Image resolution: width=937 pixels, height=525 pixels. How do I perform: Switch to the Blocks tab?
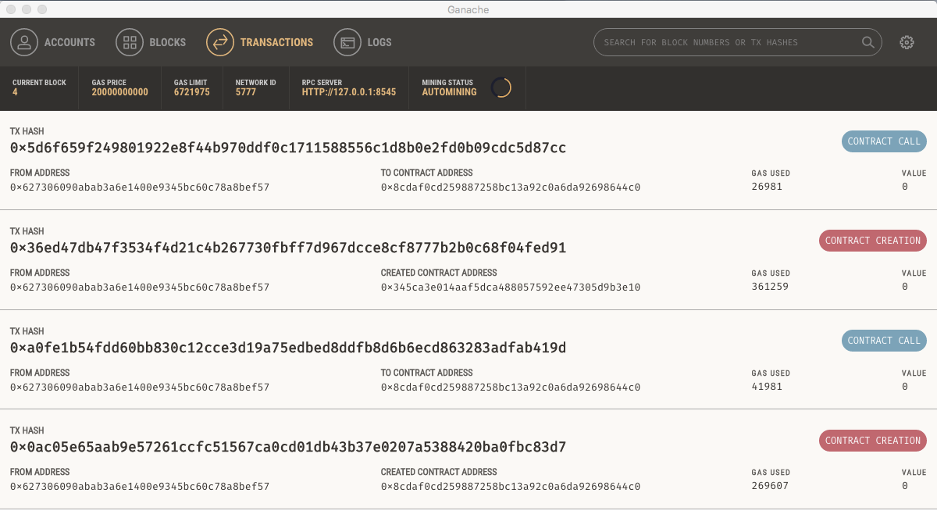pyautogui.click(x=151, y=42)
